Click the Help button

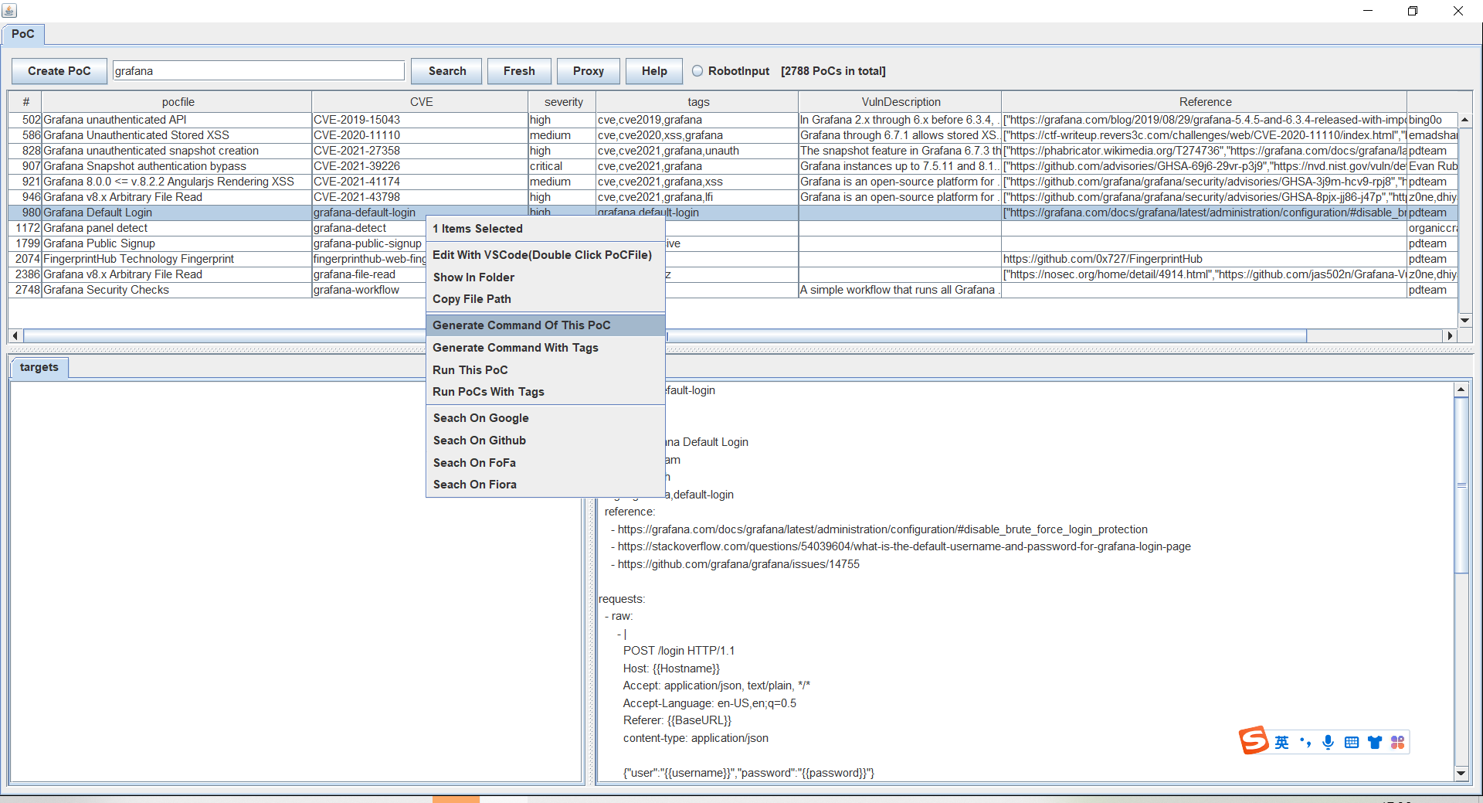click(x=654, y=71)
